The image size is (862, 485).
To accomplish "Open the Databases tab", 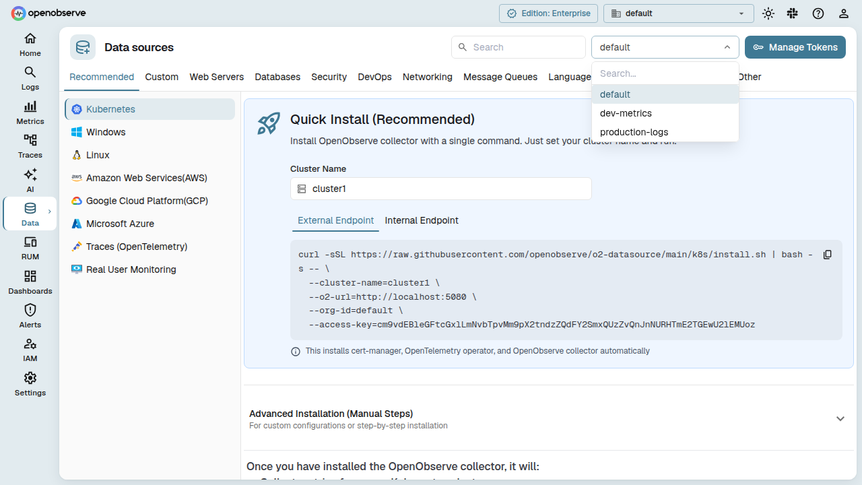I will tap(277, 77).
